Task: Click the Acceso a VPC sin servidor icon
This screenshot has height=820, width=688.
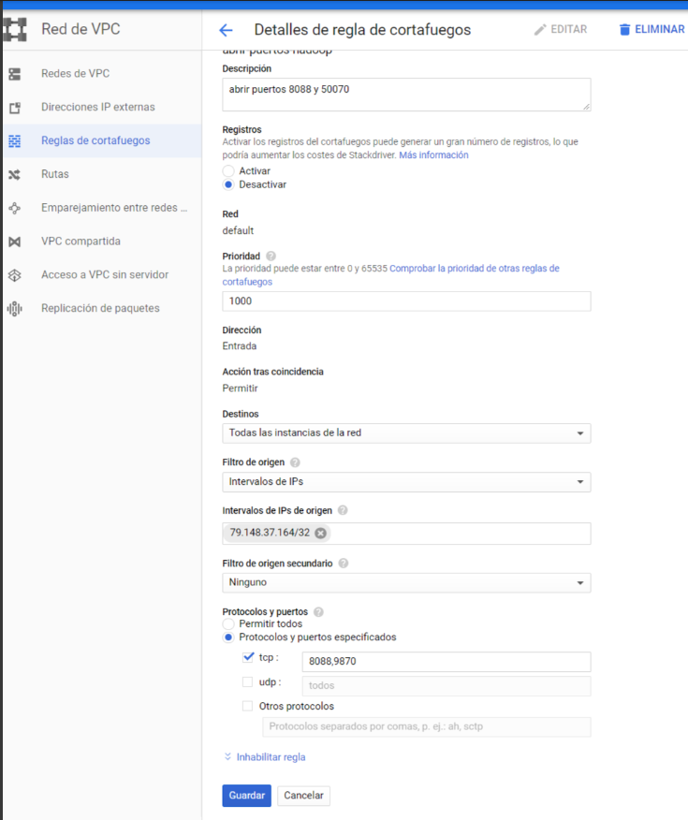Action: [x=15, y=275]
